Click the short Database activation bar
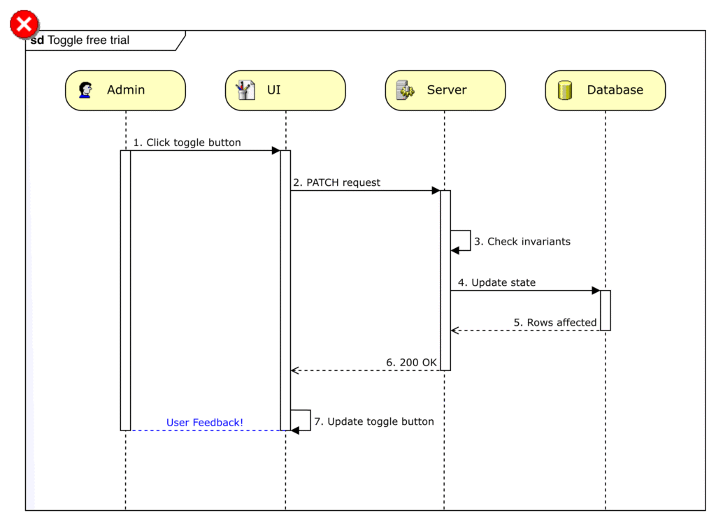 coord(606,310)
